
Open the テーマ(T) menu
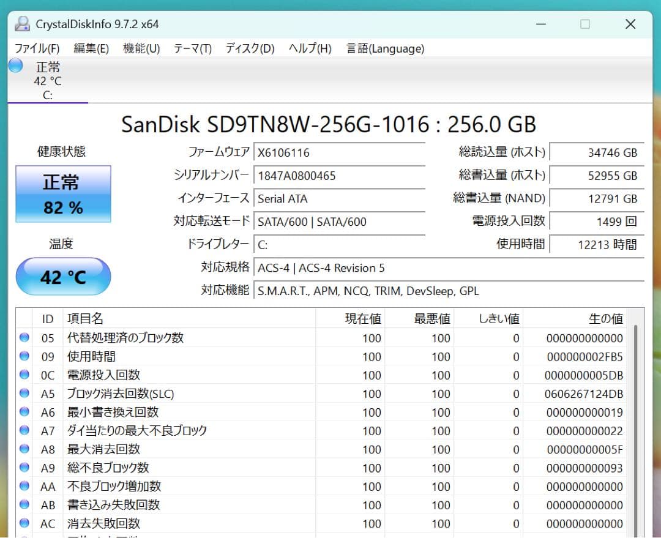(193, 48)
